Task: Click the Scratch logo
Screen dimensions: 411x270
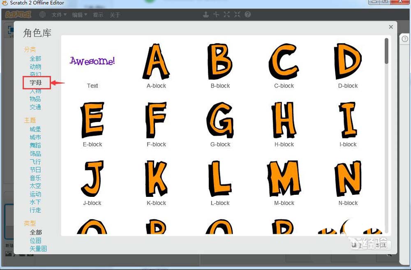Action: 18,15
